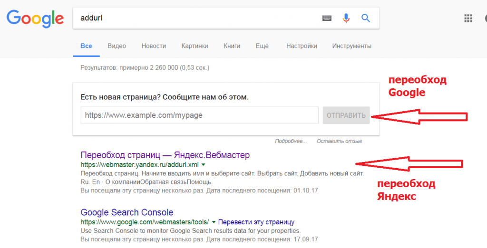Expand arrow next to webmaster.yandex.ru URL

[204, 165]
